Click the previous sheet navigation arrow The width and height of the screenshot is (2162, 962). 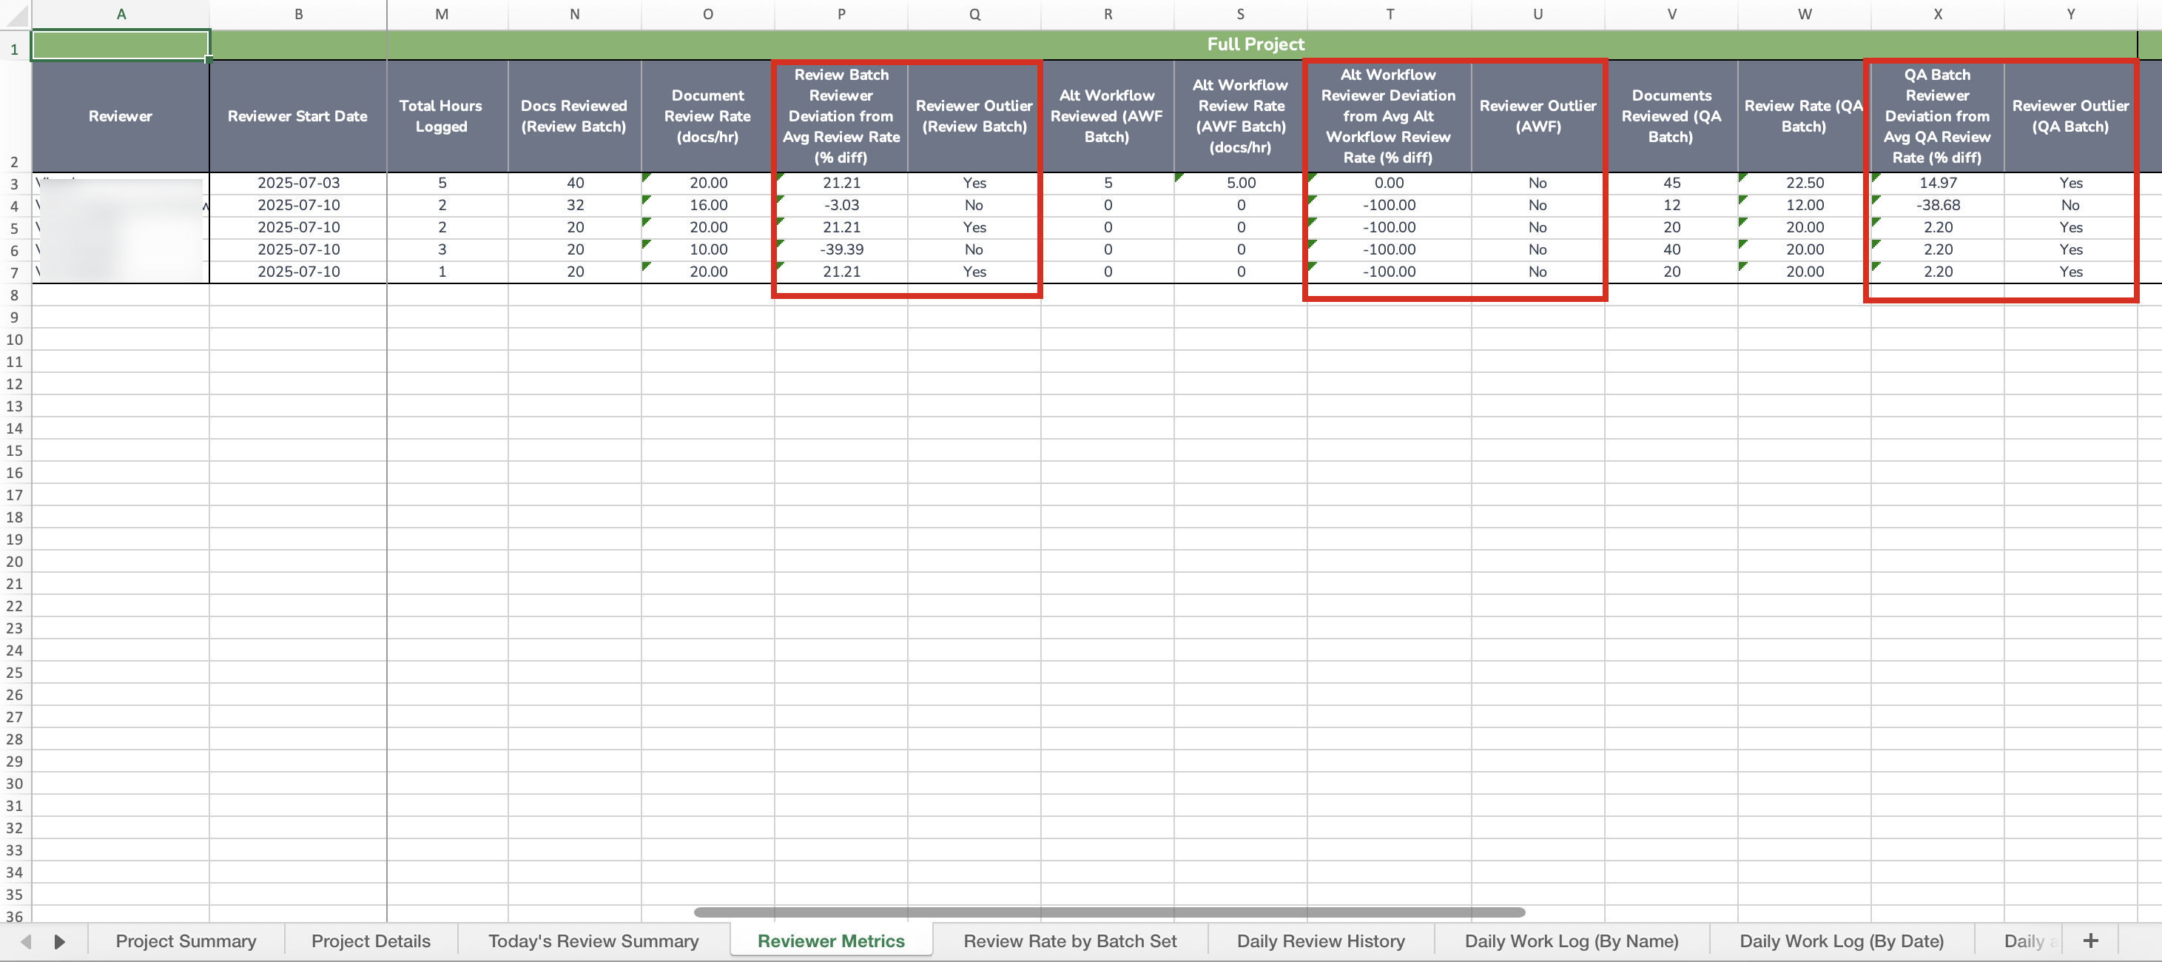tap(26, 942)
